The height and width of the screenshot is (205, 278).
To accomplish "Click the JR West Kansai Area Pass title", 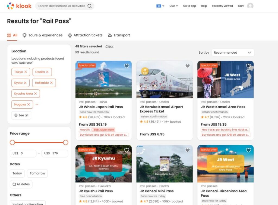I will (223, 107).
